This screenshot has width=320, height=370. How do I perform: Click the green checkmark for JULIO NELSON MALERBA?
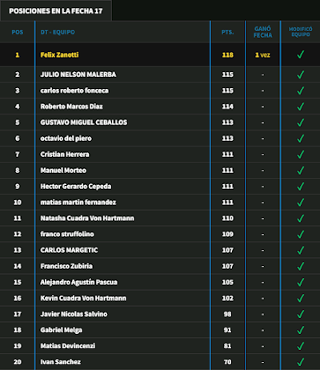point(301,74)
